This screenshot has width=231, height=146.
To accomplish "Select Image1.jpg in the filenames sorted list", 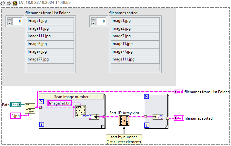I will pyautogui.click(x=135, y=21).
